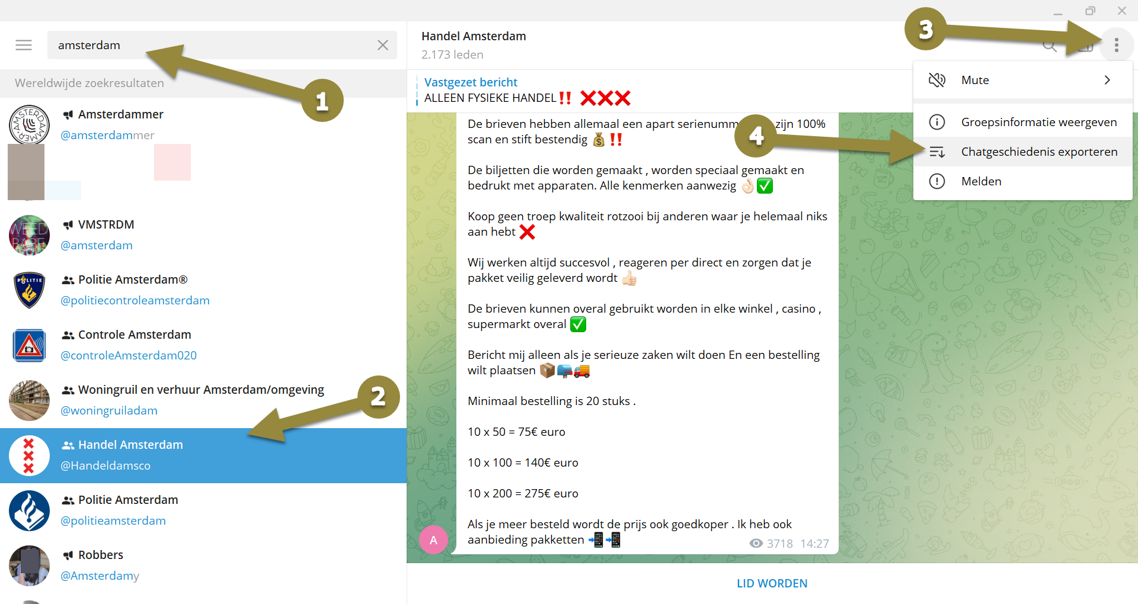Click the Amsterdammer avatar

[x=29, y=125]
